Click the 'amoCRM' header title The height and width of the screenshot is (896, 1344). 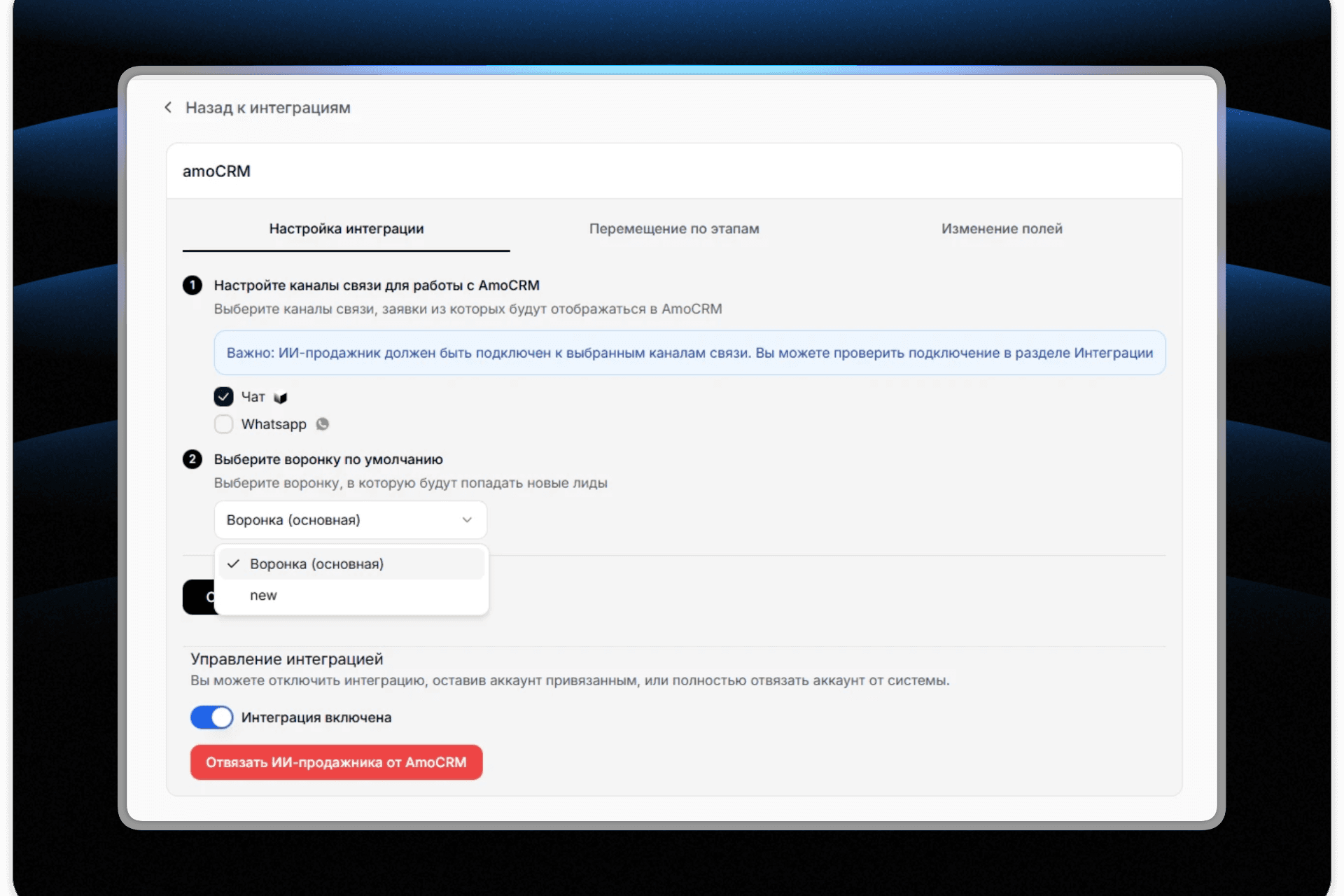216,171
